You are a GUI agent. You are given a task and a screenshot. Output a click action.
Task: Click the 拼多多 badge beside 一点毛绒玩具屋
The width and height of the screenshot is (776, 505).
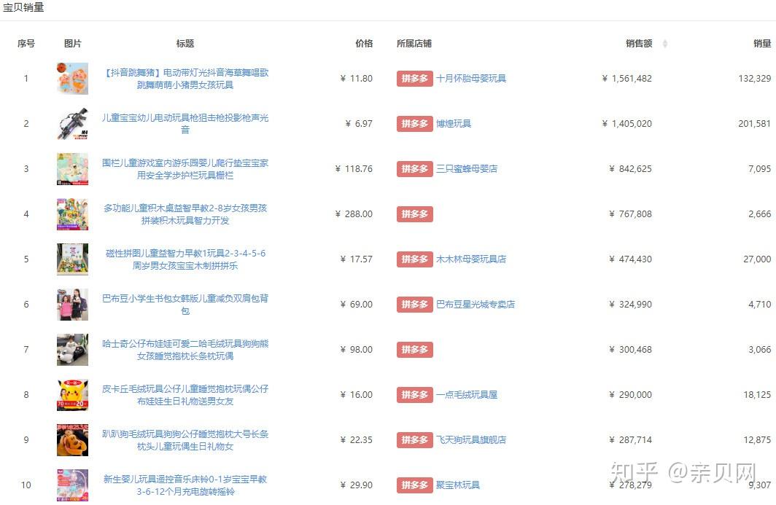click(x=415, y=394)
